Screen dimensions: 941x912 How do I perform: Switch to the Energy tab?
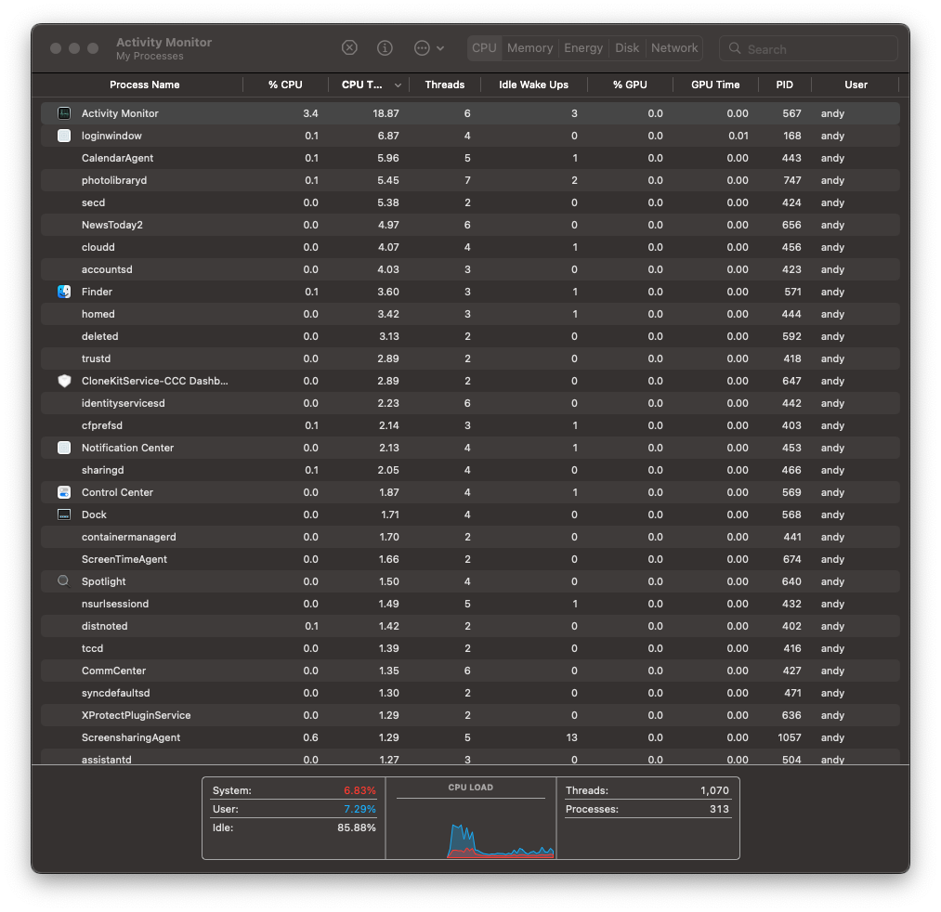[x=583, y=48]
